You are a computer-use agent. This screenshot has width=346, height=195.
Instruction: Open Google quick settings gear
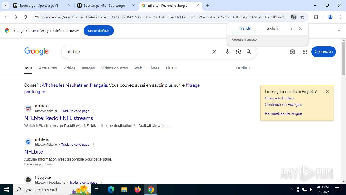click(292, 52)
